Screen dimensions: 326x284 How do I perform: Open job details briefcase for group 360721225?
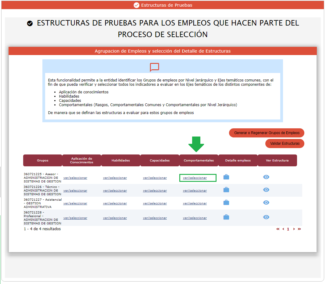226,177
